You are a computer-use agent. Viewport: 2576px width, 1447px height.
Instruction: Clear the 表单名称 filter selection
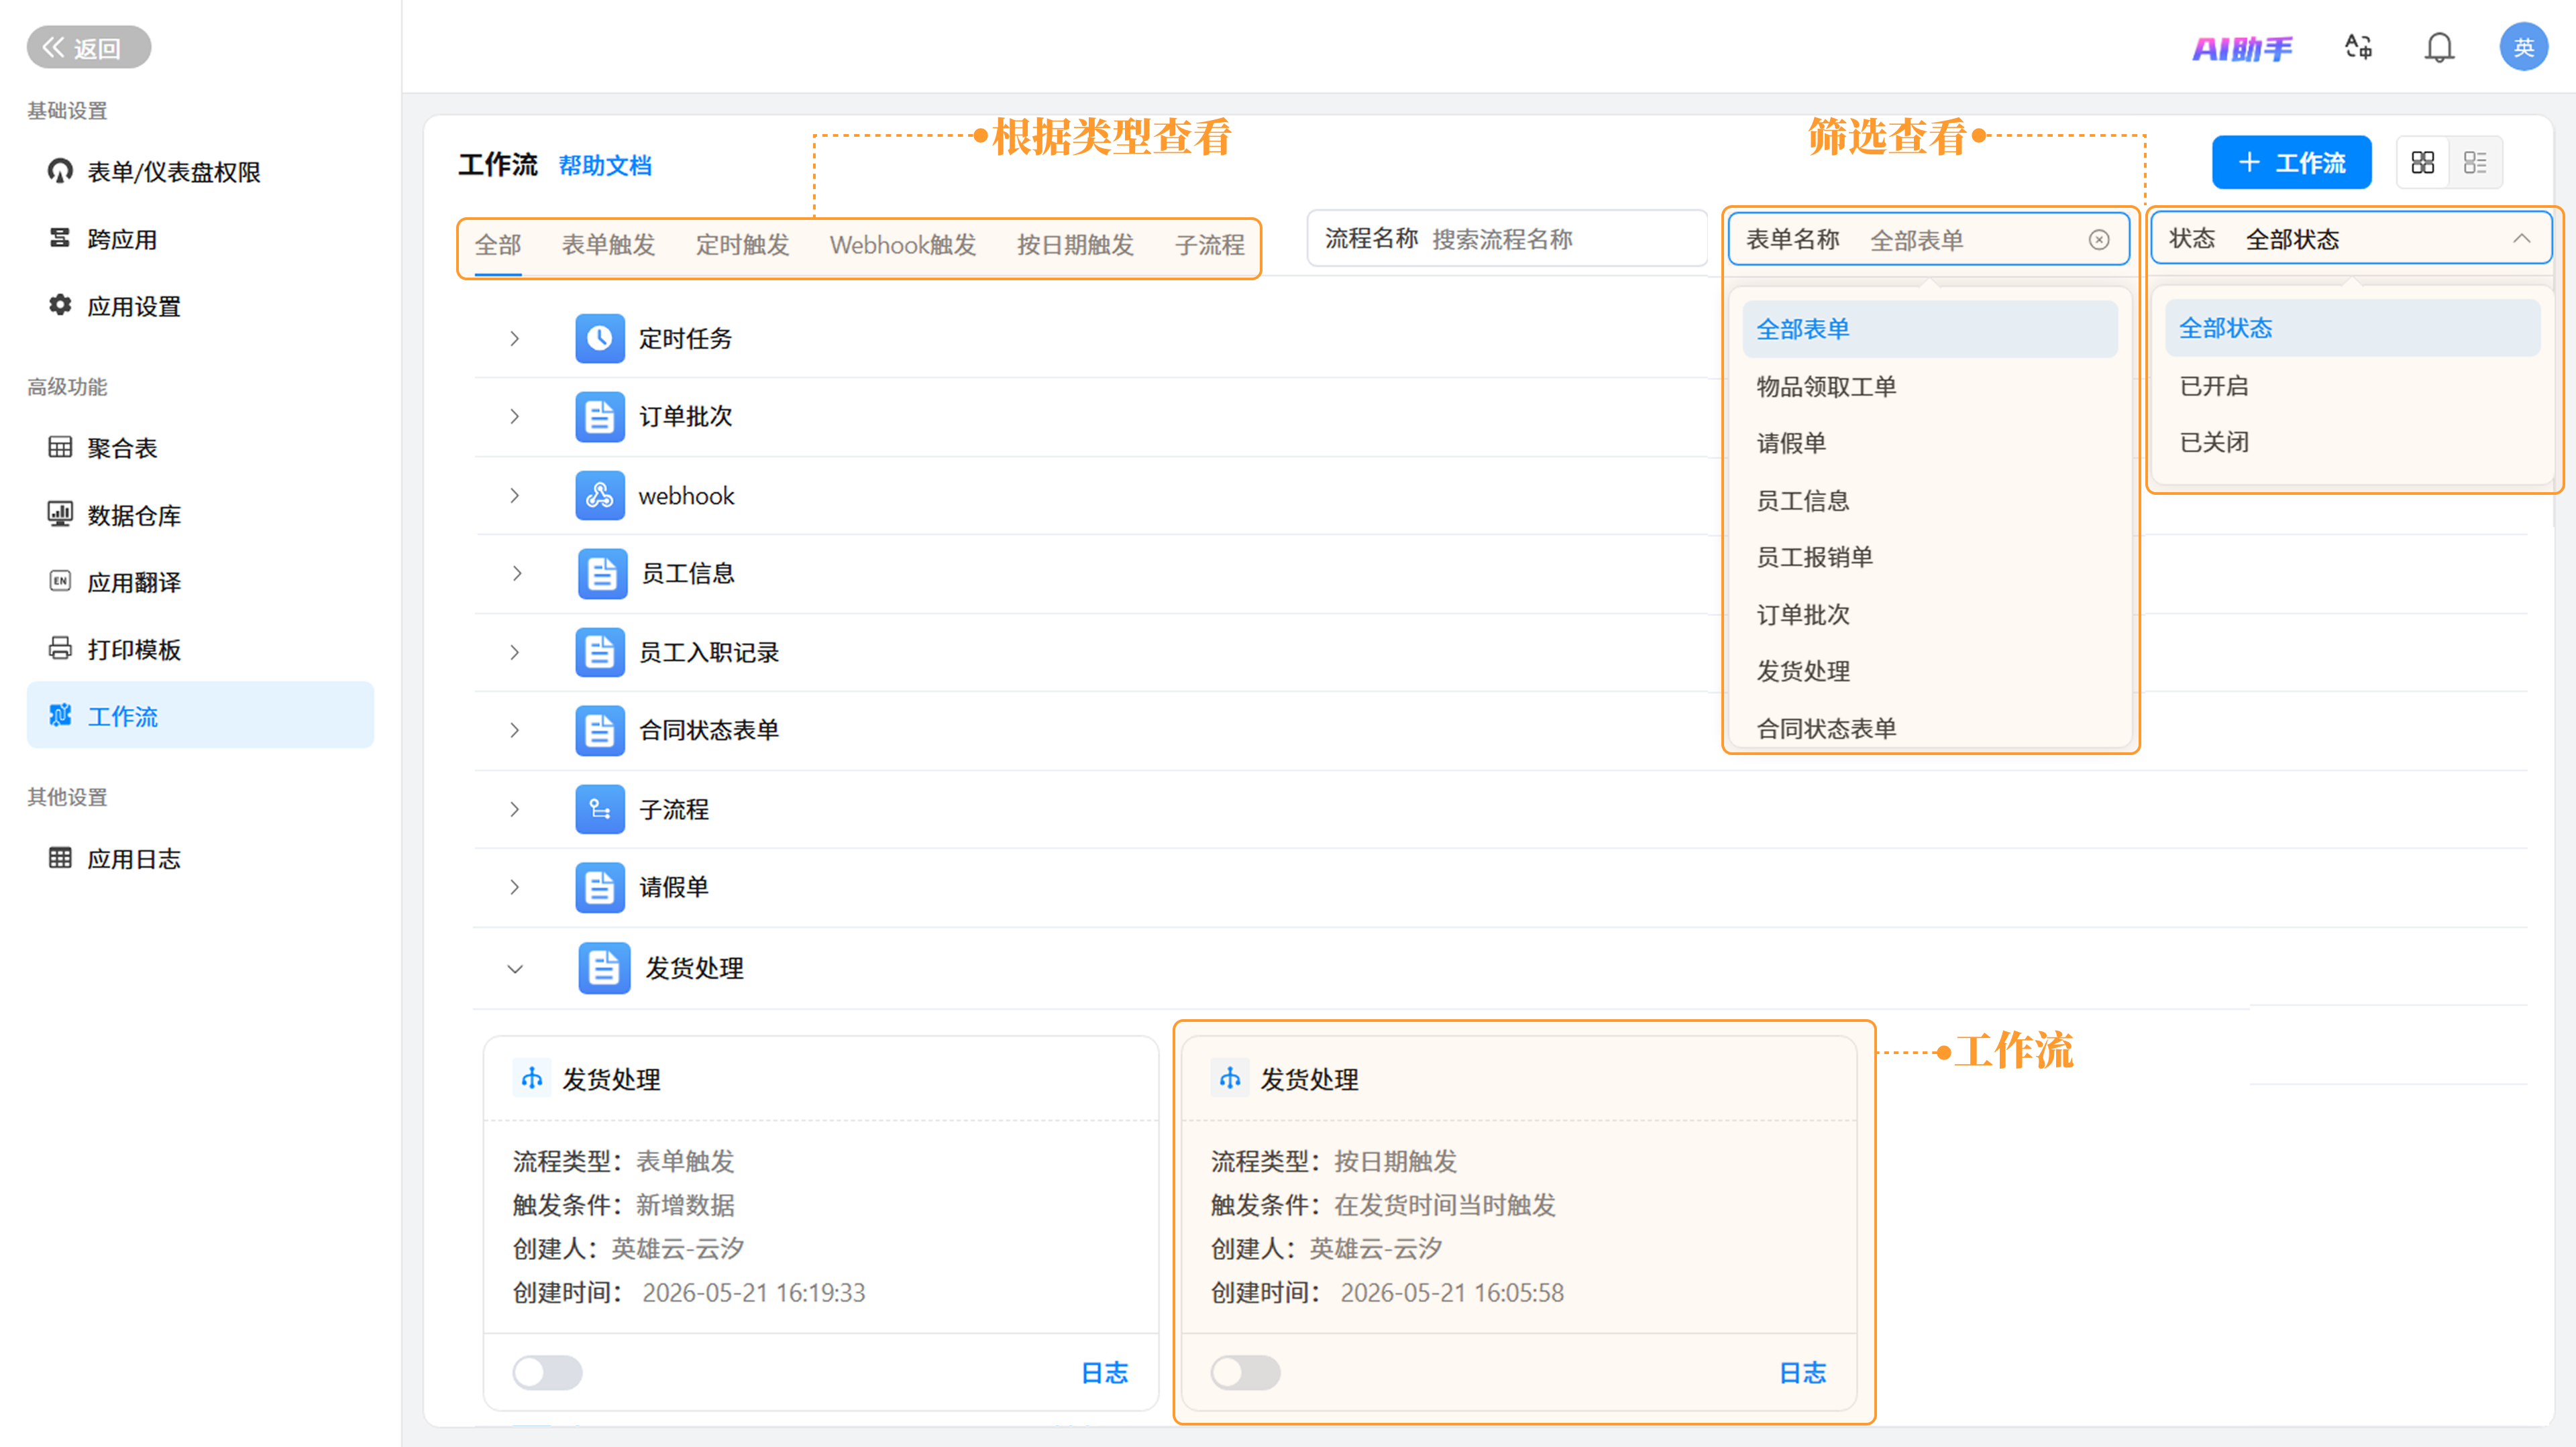[2099, 240]
